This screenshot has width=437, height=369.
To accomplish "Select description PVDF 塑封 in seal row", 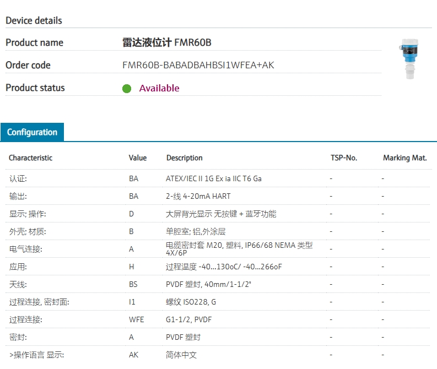I will click(x=183, y=337).
